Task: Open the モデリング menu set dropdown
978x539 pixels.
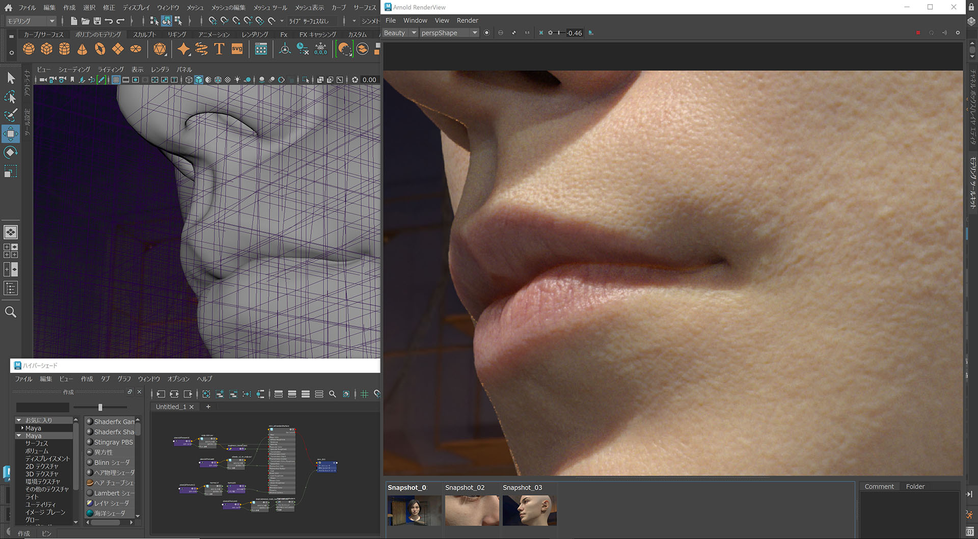Action: [31, 21]
